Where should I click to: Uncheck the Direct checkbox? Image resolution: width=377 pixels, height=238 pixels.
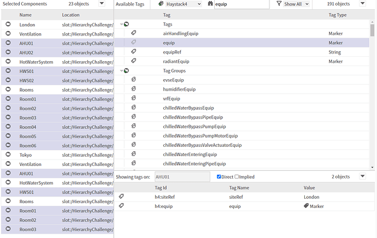point(219,177)
